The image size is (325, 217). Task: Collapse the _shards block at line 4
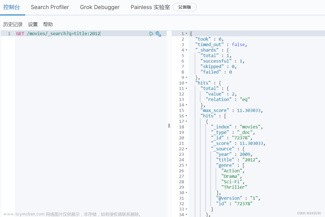tap(186, 50)
